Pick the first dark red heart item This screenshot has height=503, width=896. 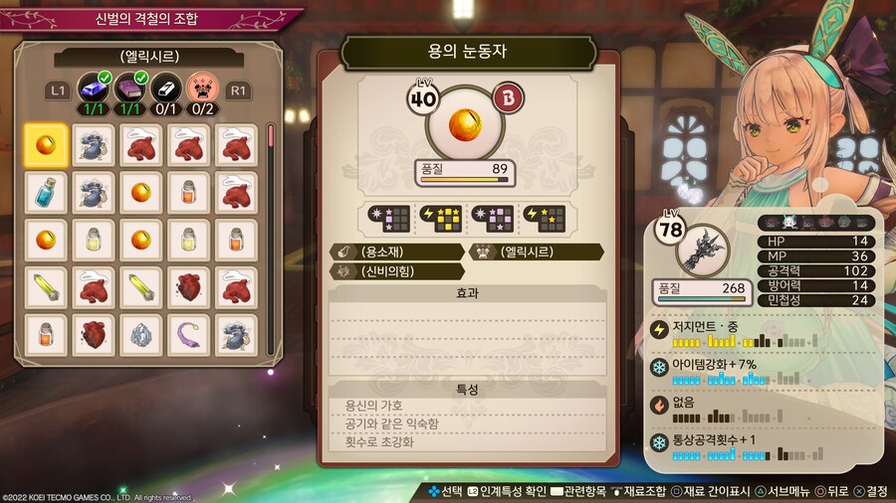pyautogui.click(x=188, y=287)
